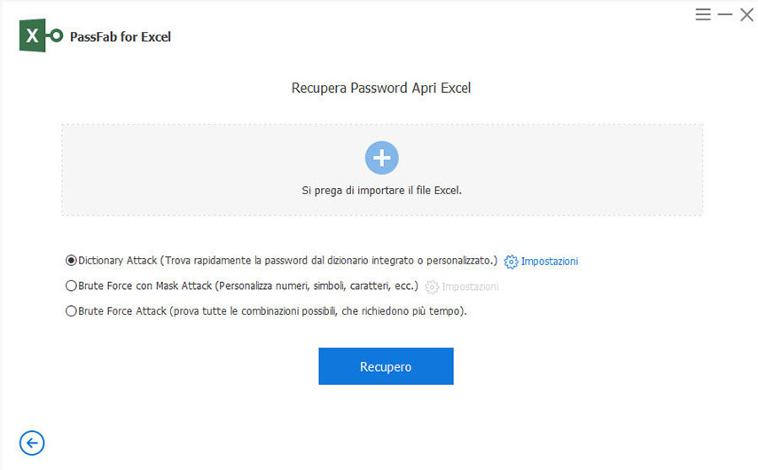Go back using the circled arrow icon
The height and width of the screenshot is (470, 758).
click(x=32, y=443)
